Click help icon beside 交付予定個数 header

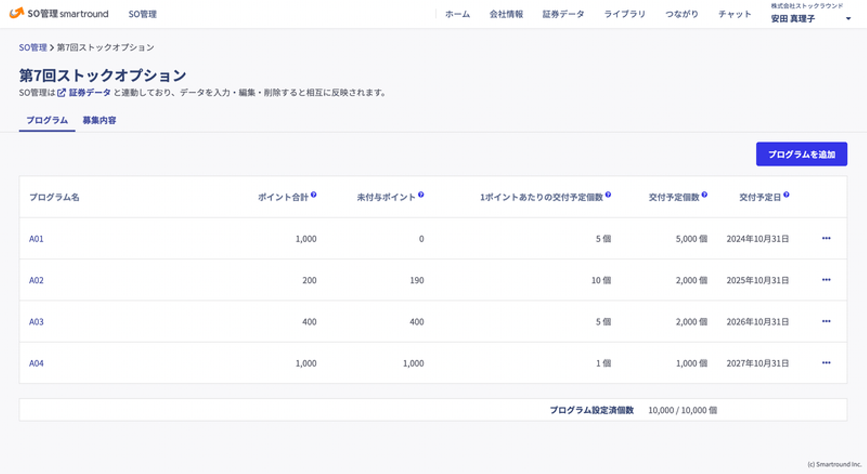click(704, 195)
